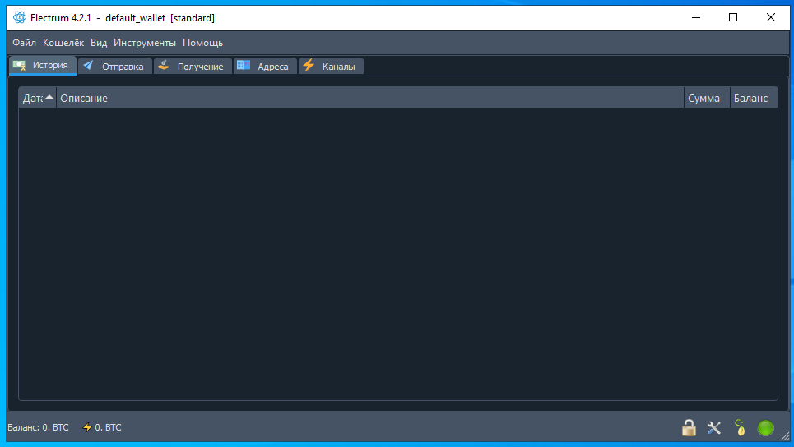Switch to the Отправка tab
Image resolution: width=794 pixels, height=447 pixels.
click(114, 67)
